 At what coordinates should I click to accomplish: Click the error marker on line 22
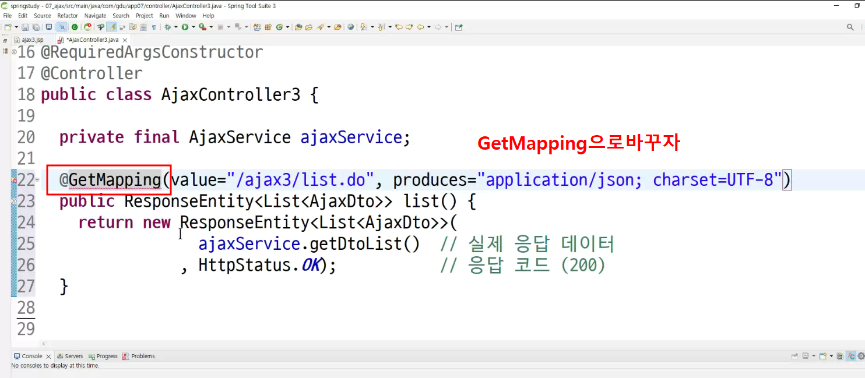point(14,181)
